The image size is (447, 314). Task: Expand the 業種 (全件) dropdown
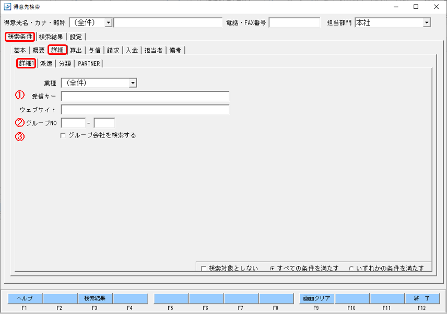tap(133, 83)
